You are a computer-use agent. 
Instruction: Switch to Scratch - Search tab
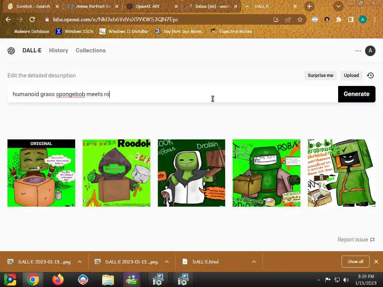coord(33,6)
